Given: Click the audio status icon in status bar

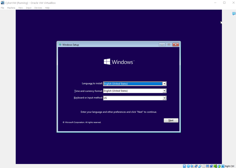Looking at the screenshot, I should coord(192,166).
